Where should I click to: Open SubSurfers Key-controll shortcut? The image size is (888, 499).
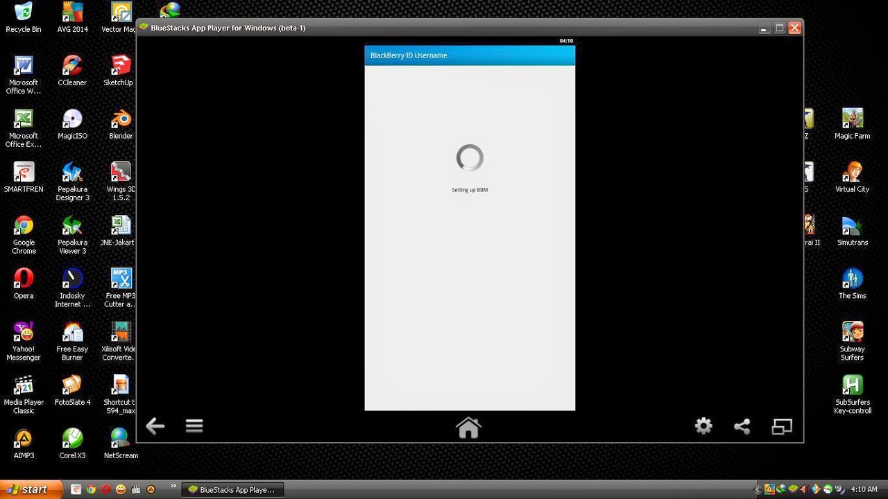(852, 395)
